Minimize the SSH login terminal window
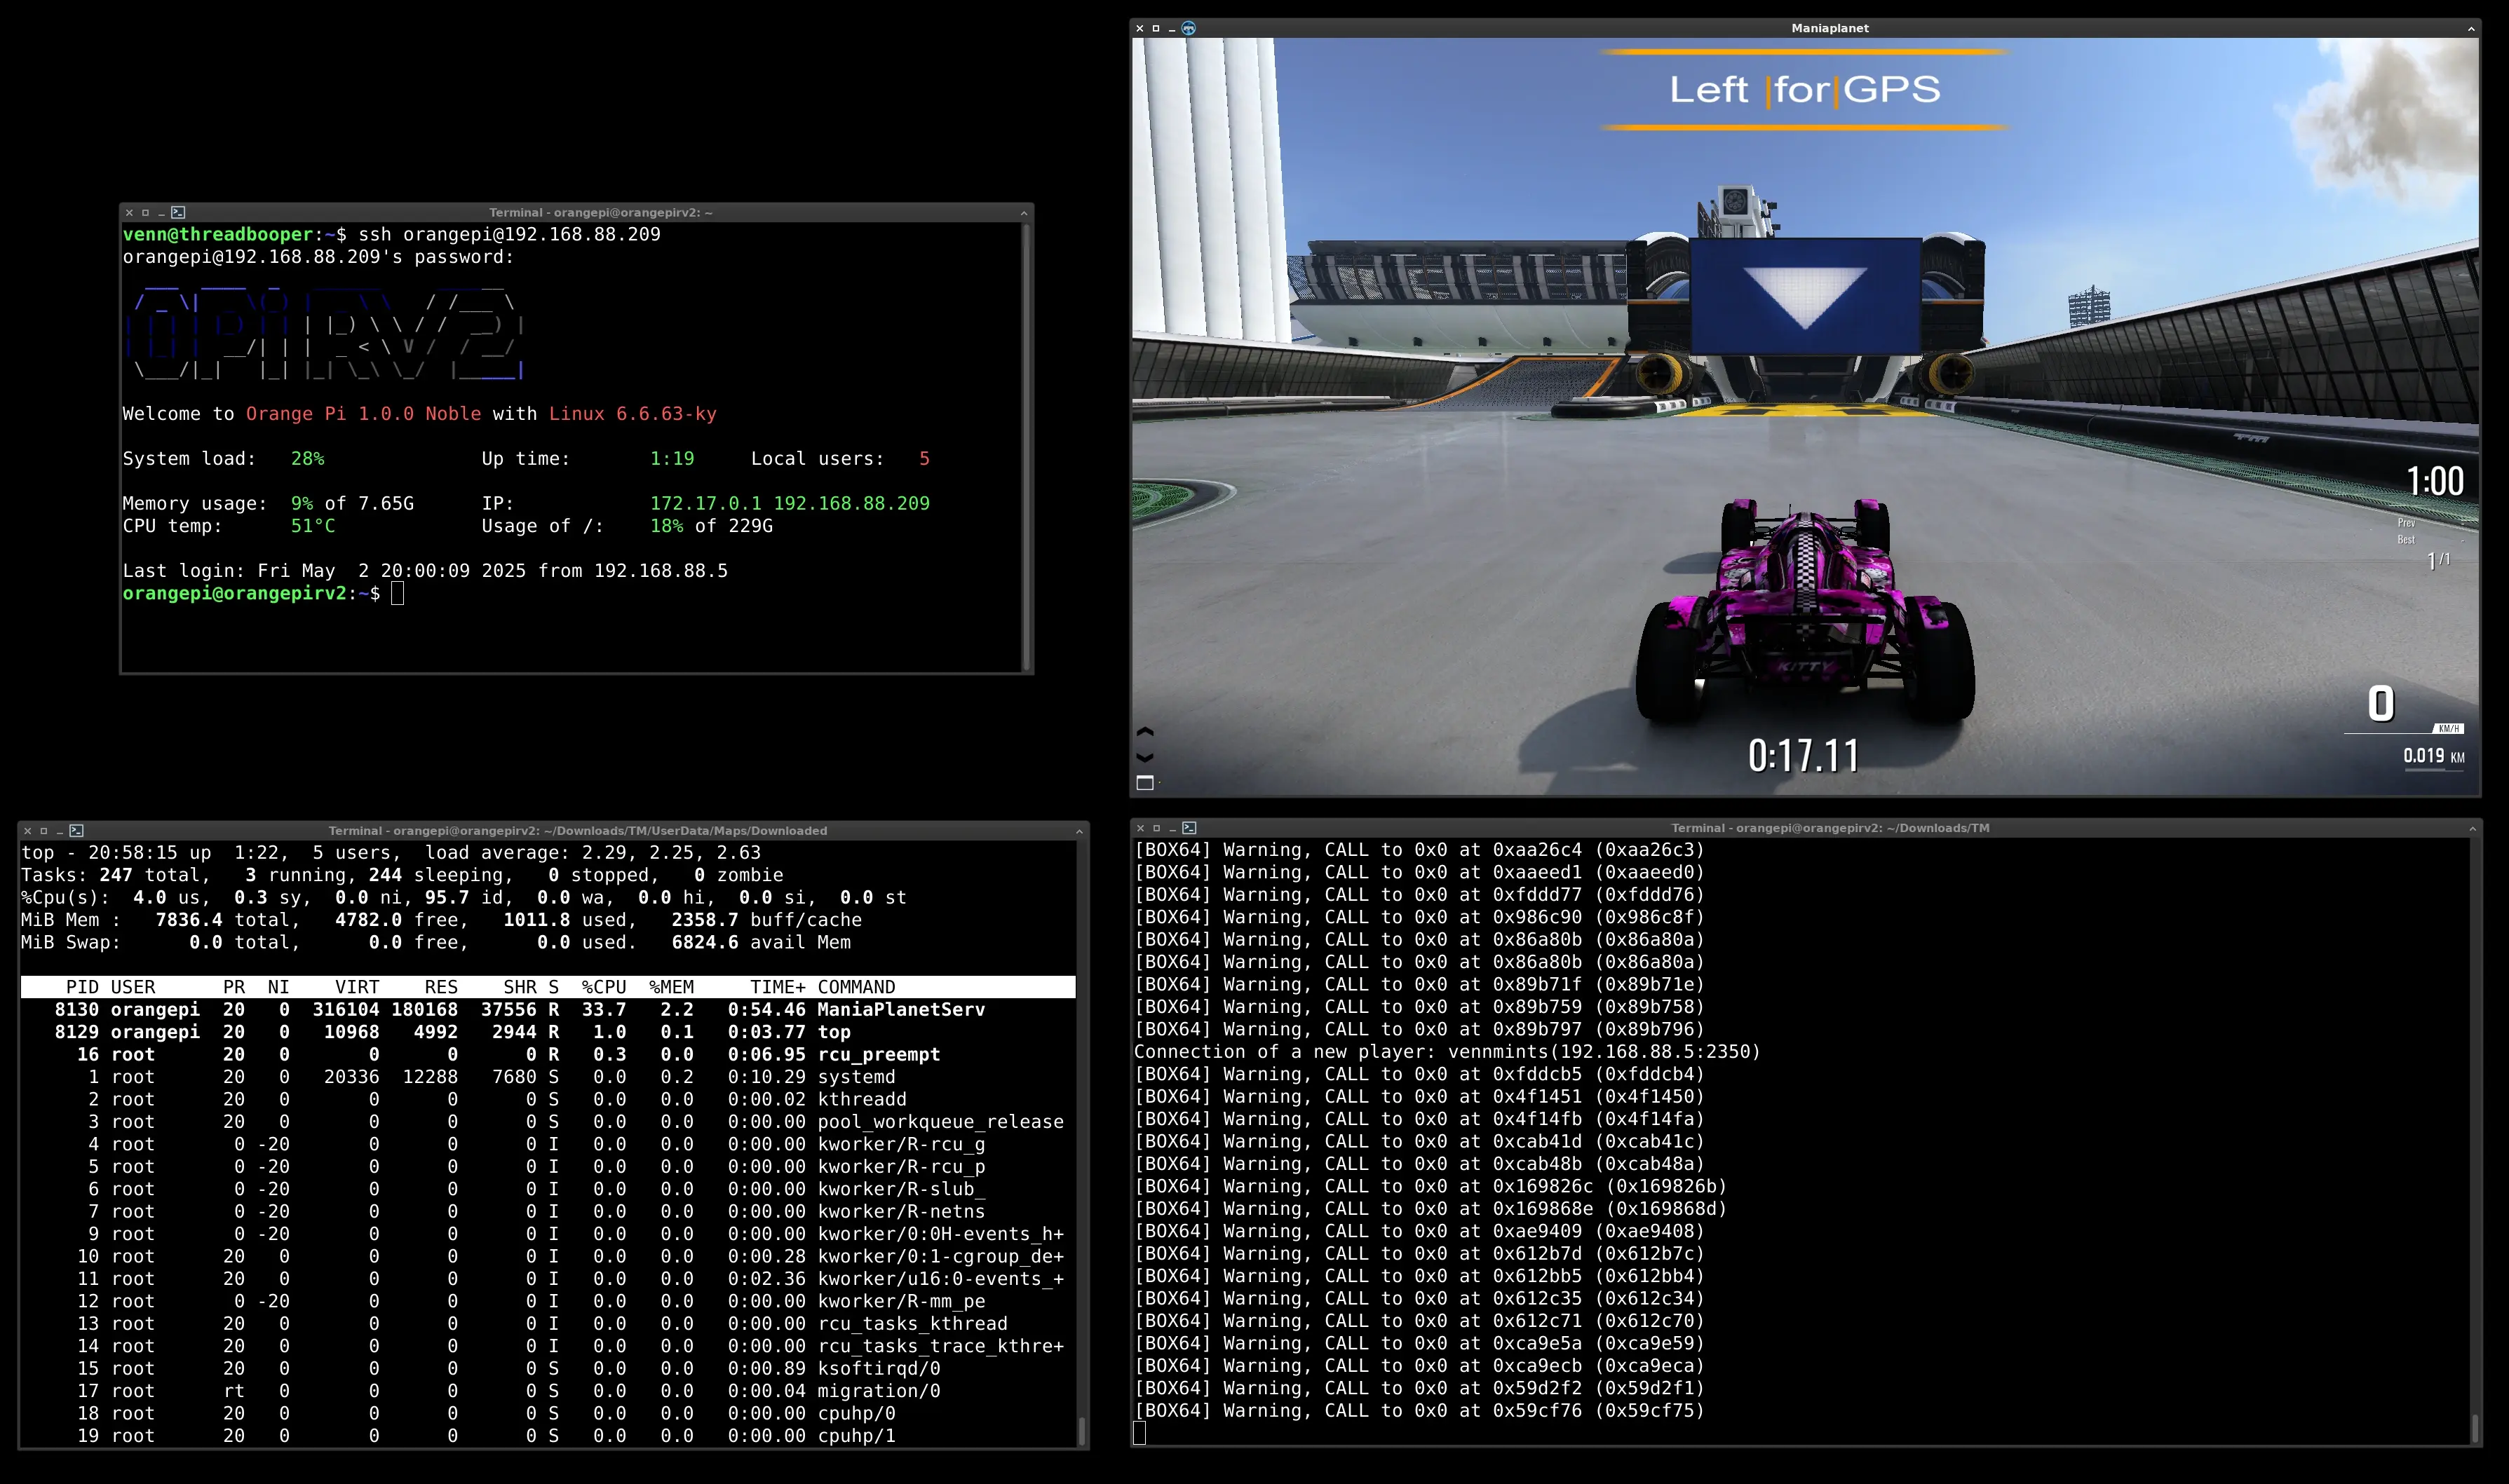This screenshot has width=2509, height=1484. click(161, 213)
